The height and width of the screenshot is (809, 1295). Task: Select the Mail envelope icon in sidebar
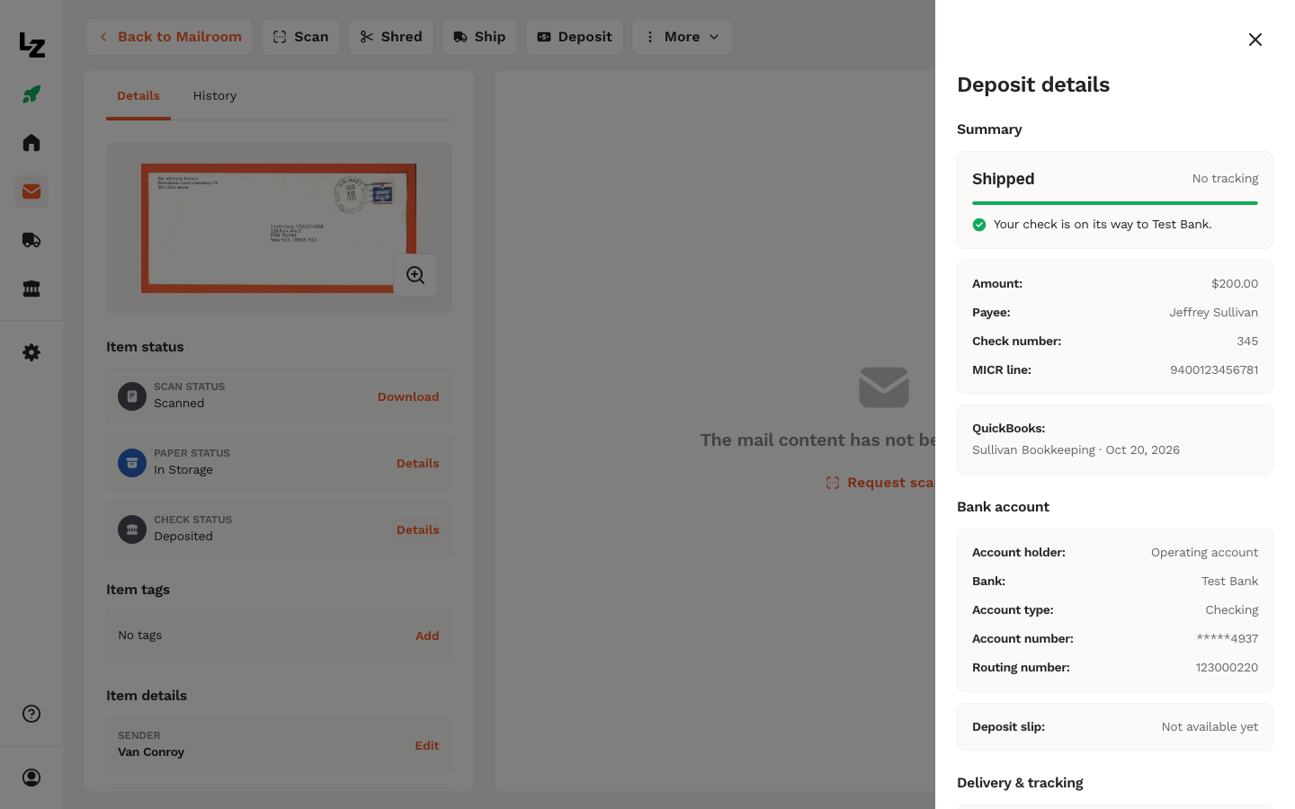(31, 191)
